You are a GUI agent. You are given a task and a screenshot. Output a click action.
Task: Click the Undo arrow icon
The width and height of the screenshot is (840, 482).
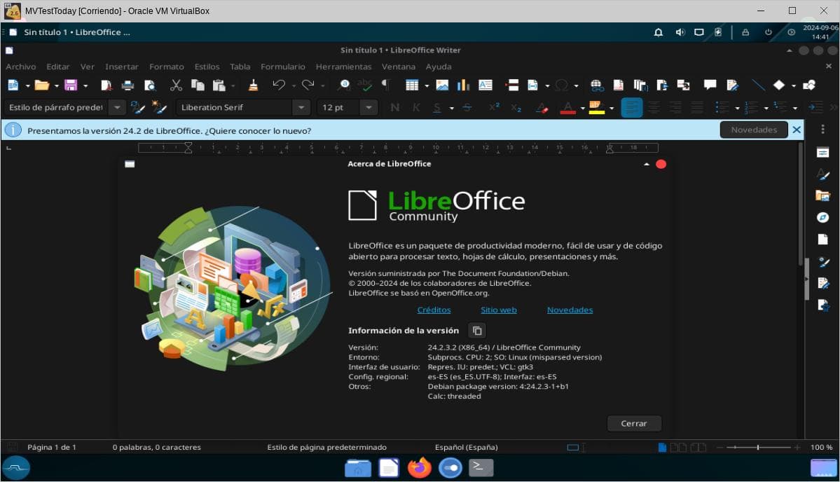279,85
